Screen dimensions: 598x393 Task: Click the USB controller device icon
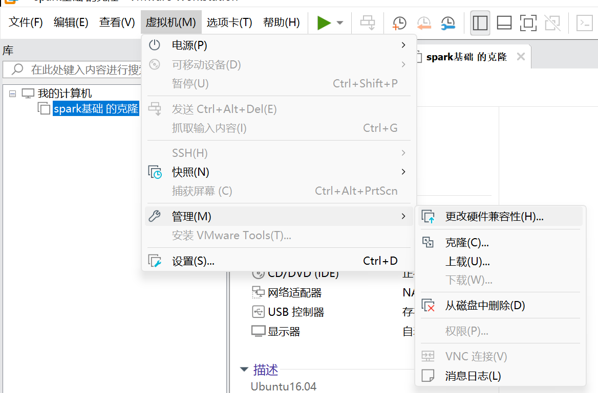click(258, 312)
